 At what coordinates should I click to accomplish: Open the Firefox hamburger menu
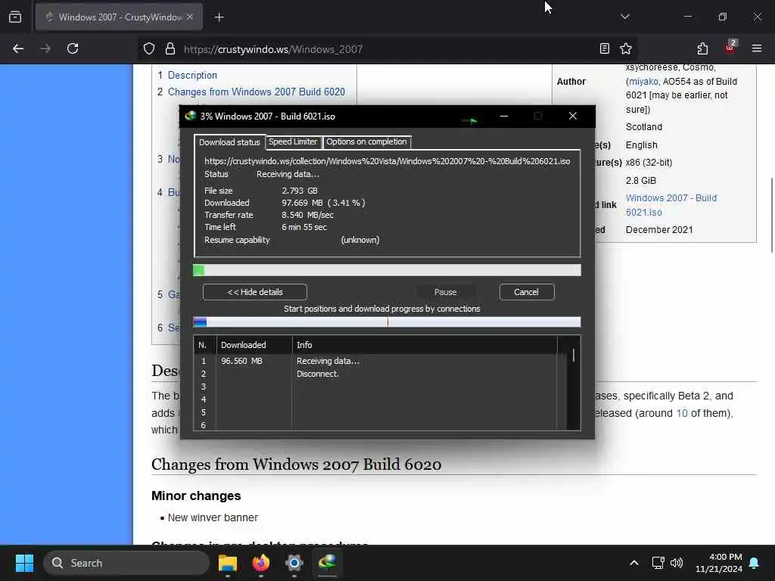coord(757,48)
